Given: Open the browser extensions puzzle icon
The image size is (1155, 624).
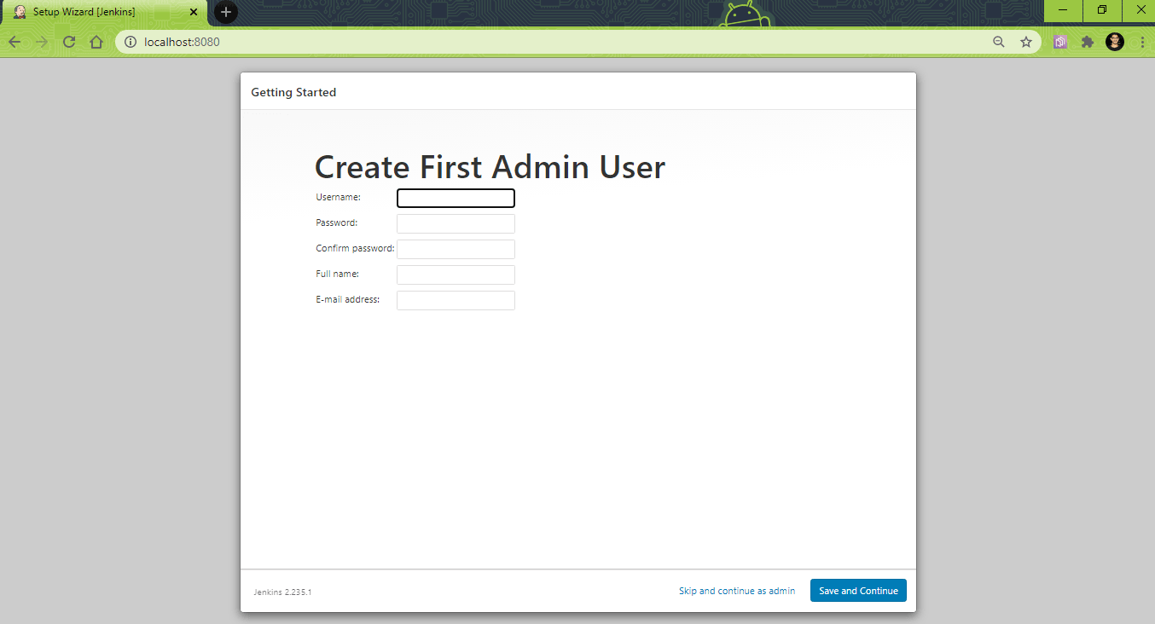Looking at the screenshot, I should tap(1087, 41).
